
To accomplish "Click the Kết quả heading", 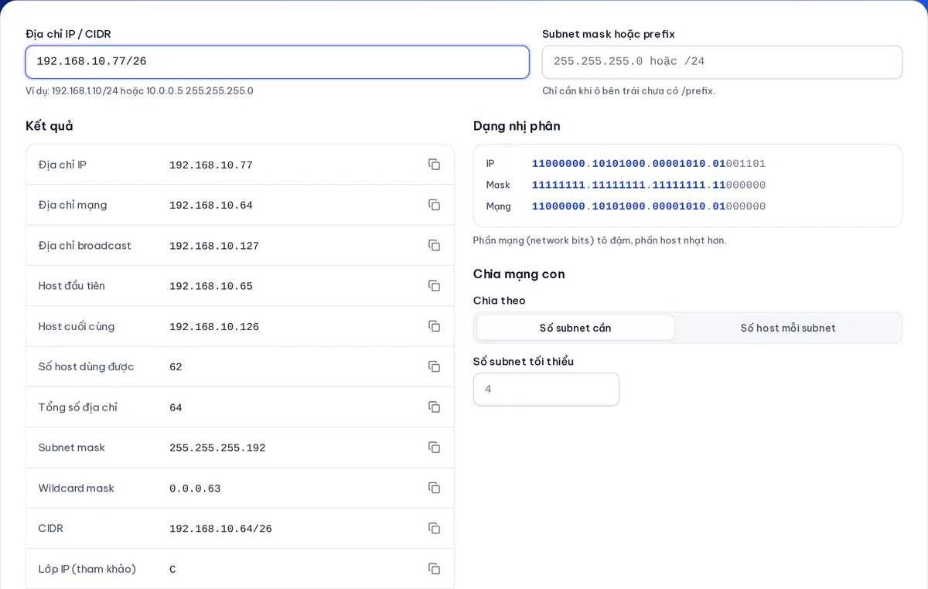I will click(49, 126).
